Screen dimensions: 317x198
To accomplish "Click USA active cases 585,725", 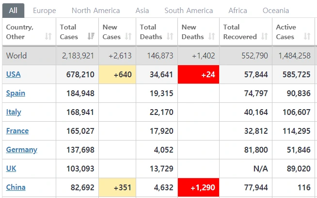I will (296, 74).
